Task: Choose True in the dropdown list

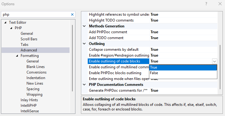Action: 183,67
